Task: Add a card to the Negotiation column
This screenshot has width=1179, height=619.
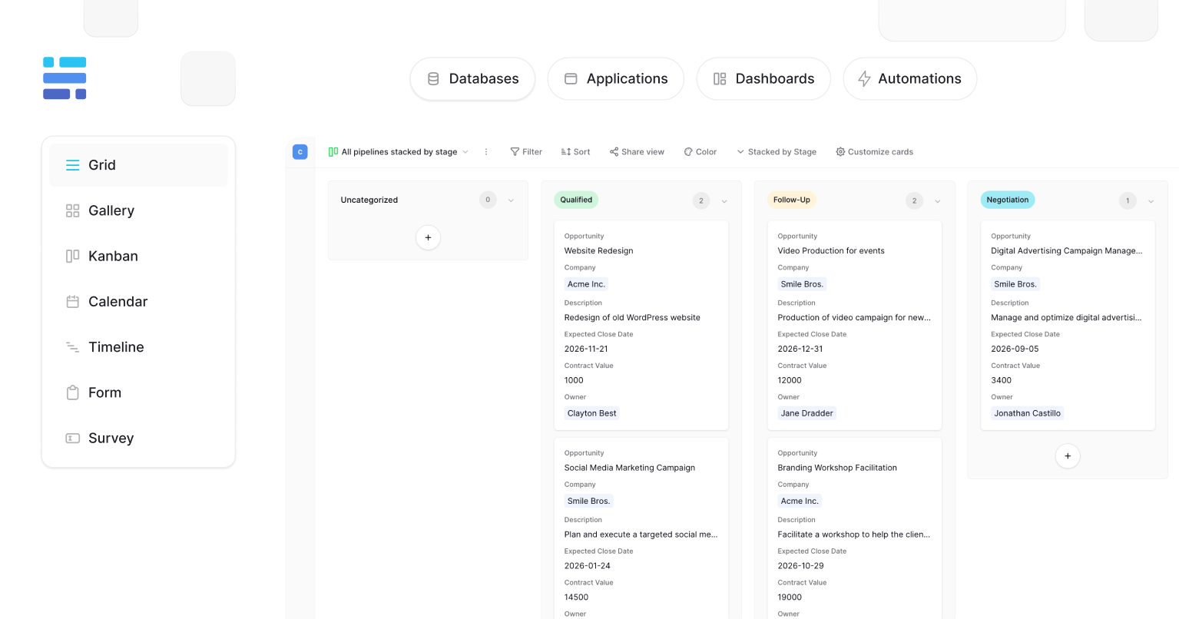Action: [x=1068, y=455]
